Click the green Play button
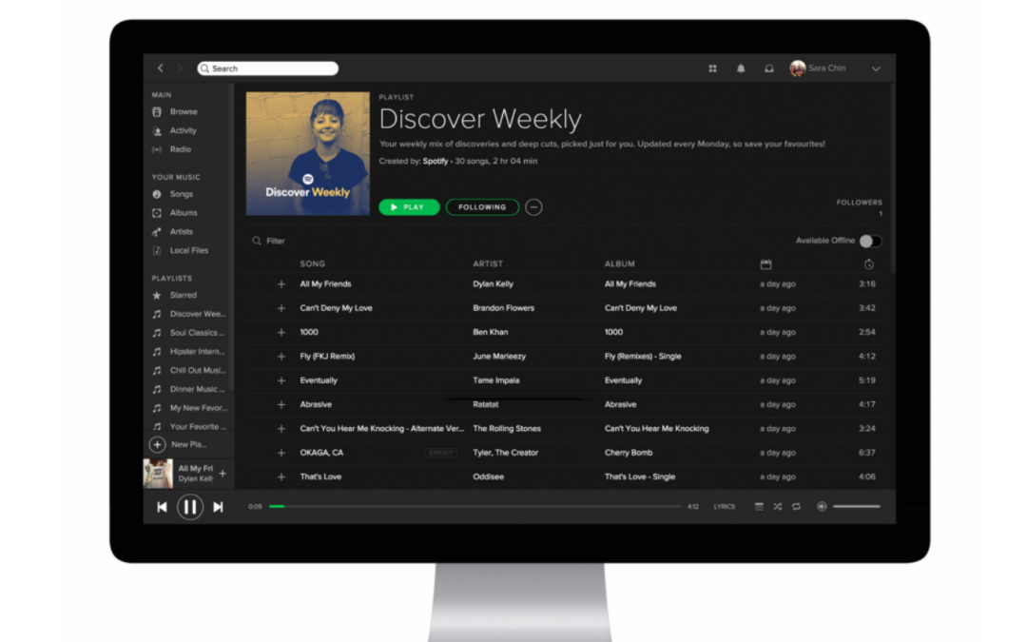1027x642 pixels. (x=409, y=206)
